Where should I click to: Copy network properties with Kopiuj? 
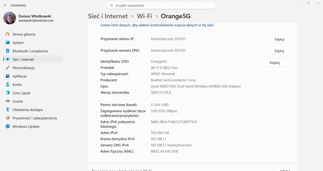coord(275,63)
